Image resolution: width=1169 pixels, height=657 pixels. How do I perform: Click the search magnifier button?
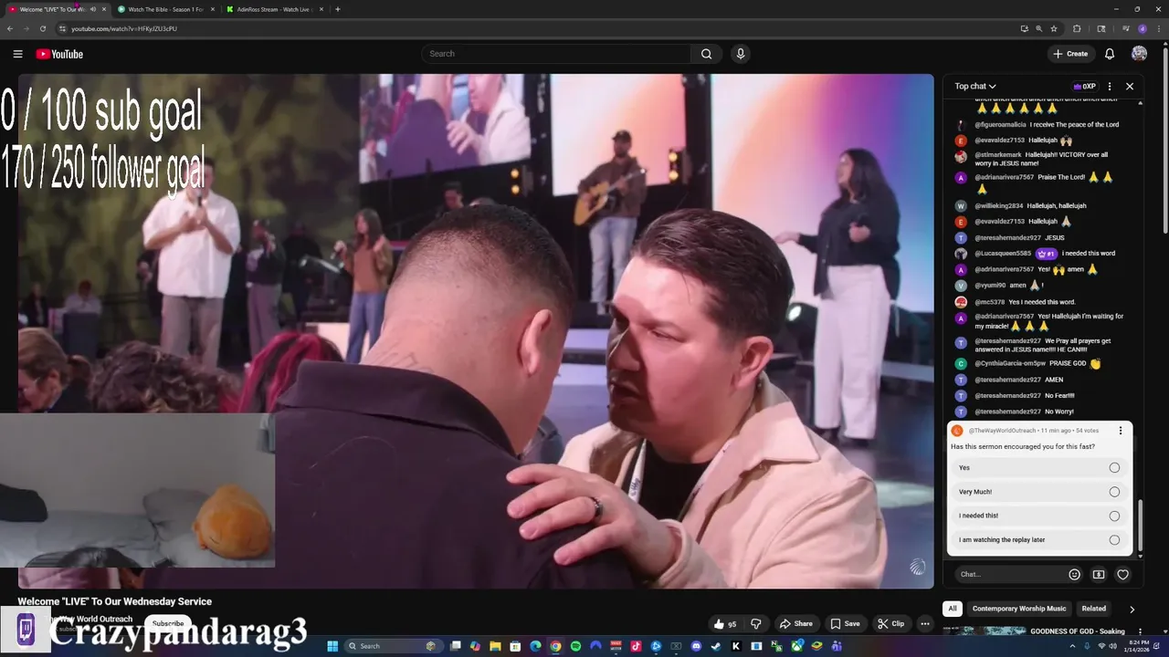click(x=706, y=54)
